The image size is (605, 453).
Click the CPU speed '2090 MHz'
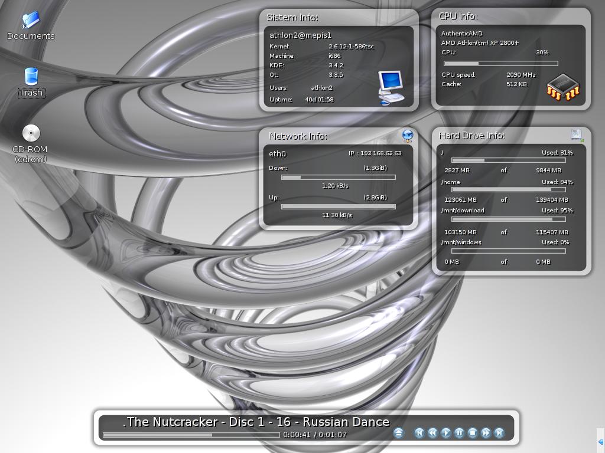521,75
